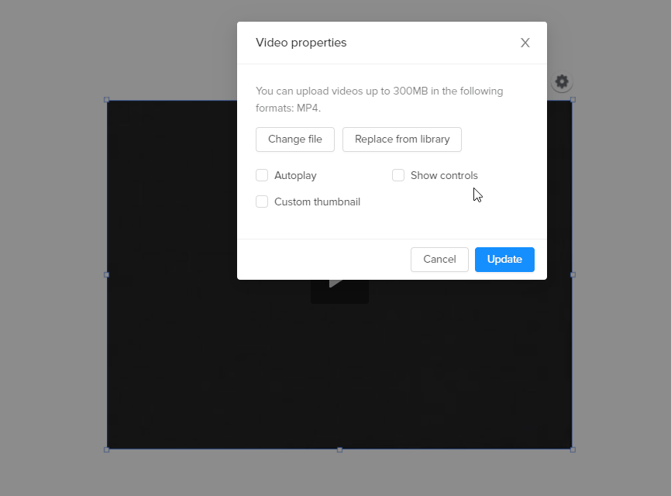The image size is (671, 496).
Task: Enable the Autoplay checkbox
Action: click(x=262, y=175)
